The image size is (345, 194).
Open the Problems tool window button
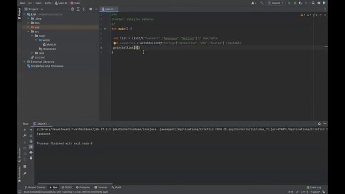coord(83,188)
